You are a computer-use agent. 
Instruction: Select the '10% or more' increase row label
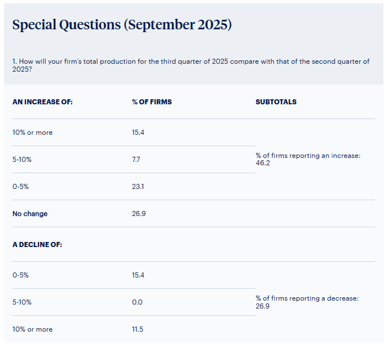point(32,133)
